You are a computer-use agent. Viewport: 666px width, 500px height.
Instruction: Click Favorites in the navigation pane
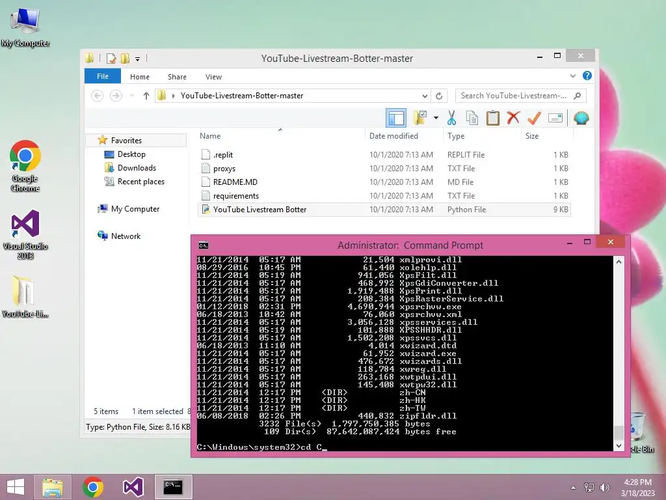(x=126, y=141)
